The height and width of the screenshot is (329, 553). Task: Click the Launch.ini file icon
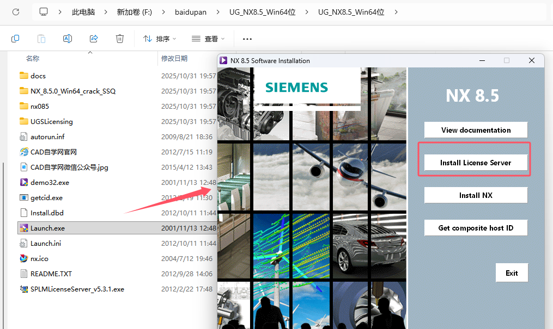(x=23, y=244)
